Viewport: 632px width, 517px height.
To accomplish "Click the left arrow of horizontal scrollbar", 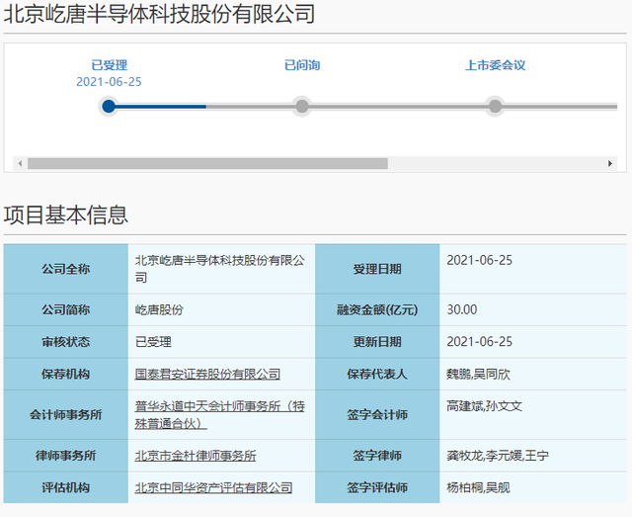I will (x=20, y=163).
